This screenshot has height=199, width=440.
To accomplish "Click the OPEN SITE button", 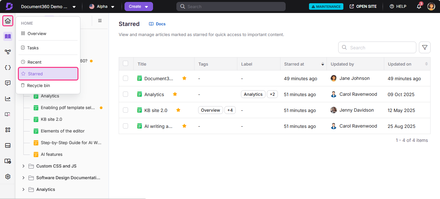I will (x=363, y=6).
